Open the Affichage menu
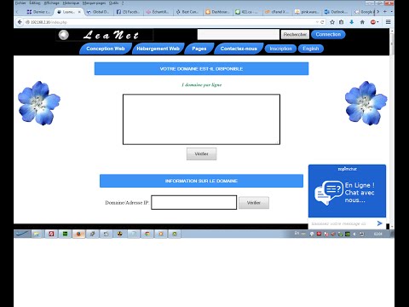409x307 pixels. [51, 3]
